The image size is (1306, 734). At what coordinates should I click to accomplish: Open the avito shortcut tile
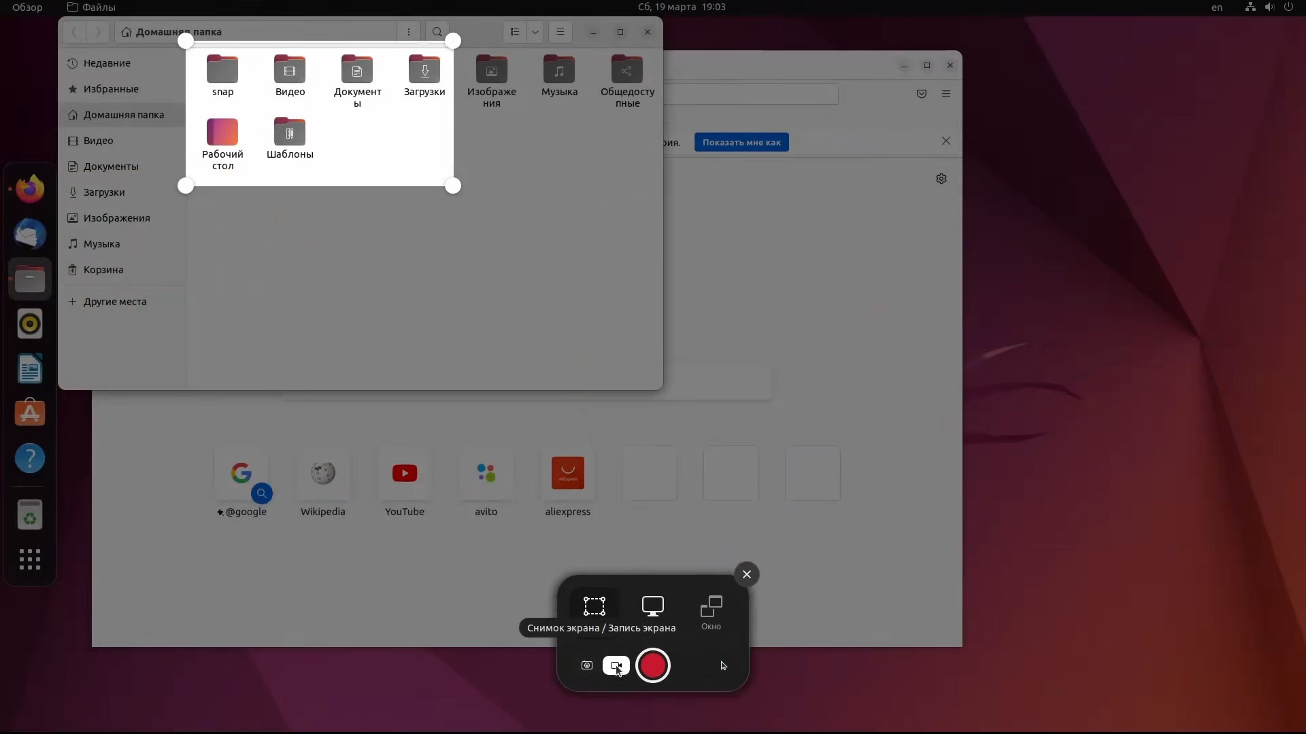486,482
